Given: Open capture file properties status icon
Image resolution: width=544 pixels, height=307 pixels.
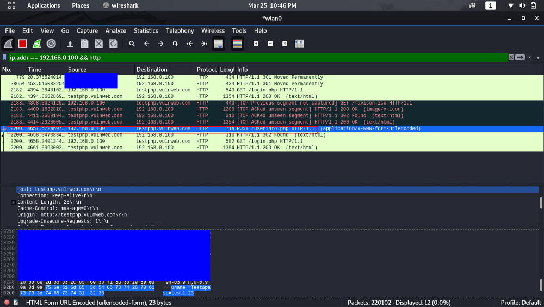Looking at the screenshot, I should point(16,303).
